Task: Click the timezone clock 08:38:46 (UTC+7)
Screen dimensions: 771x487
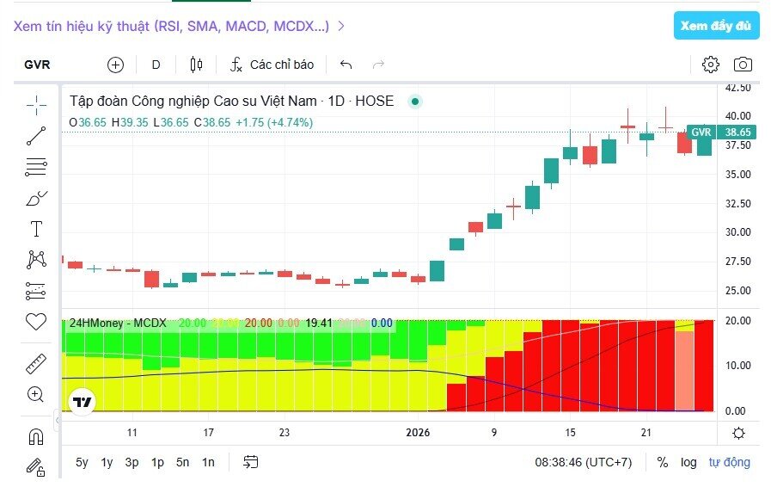Action: pos(583,462)
